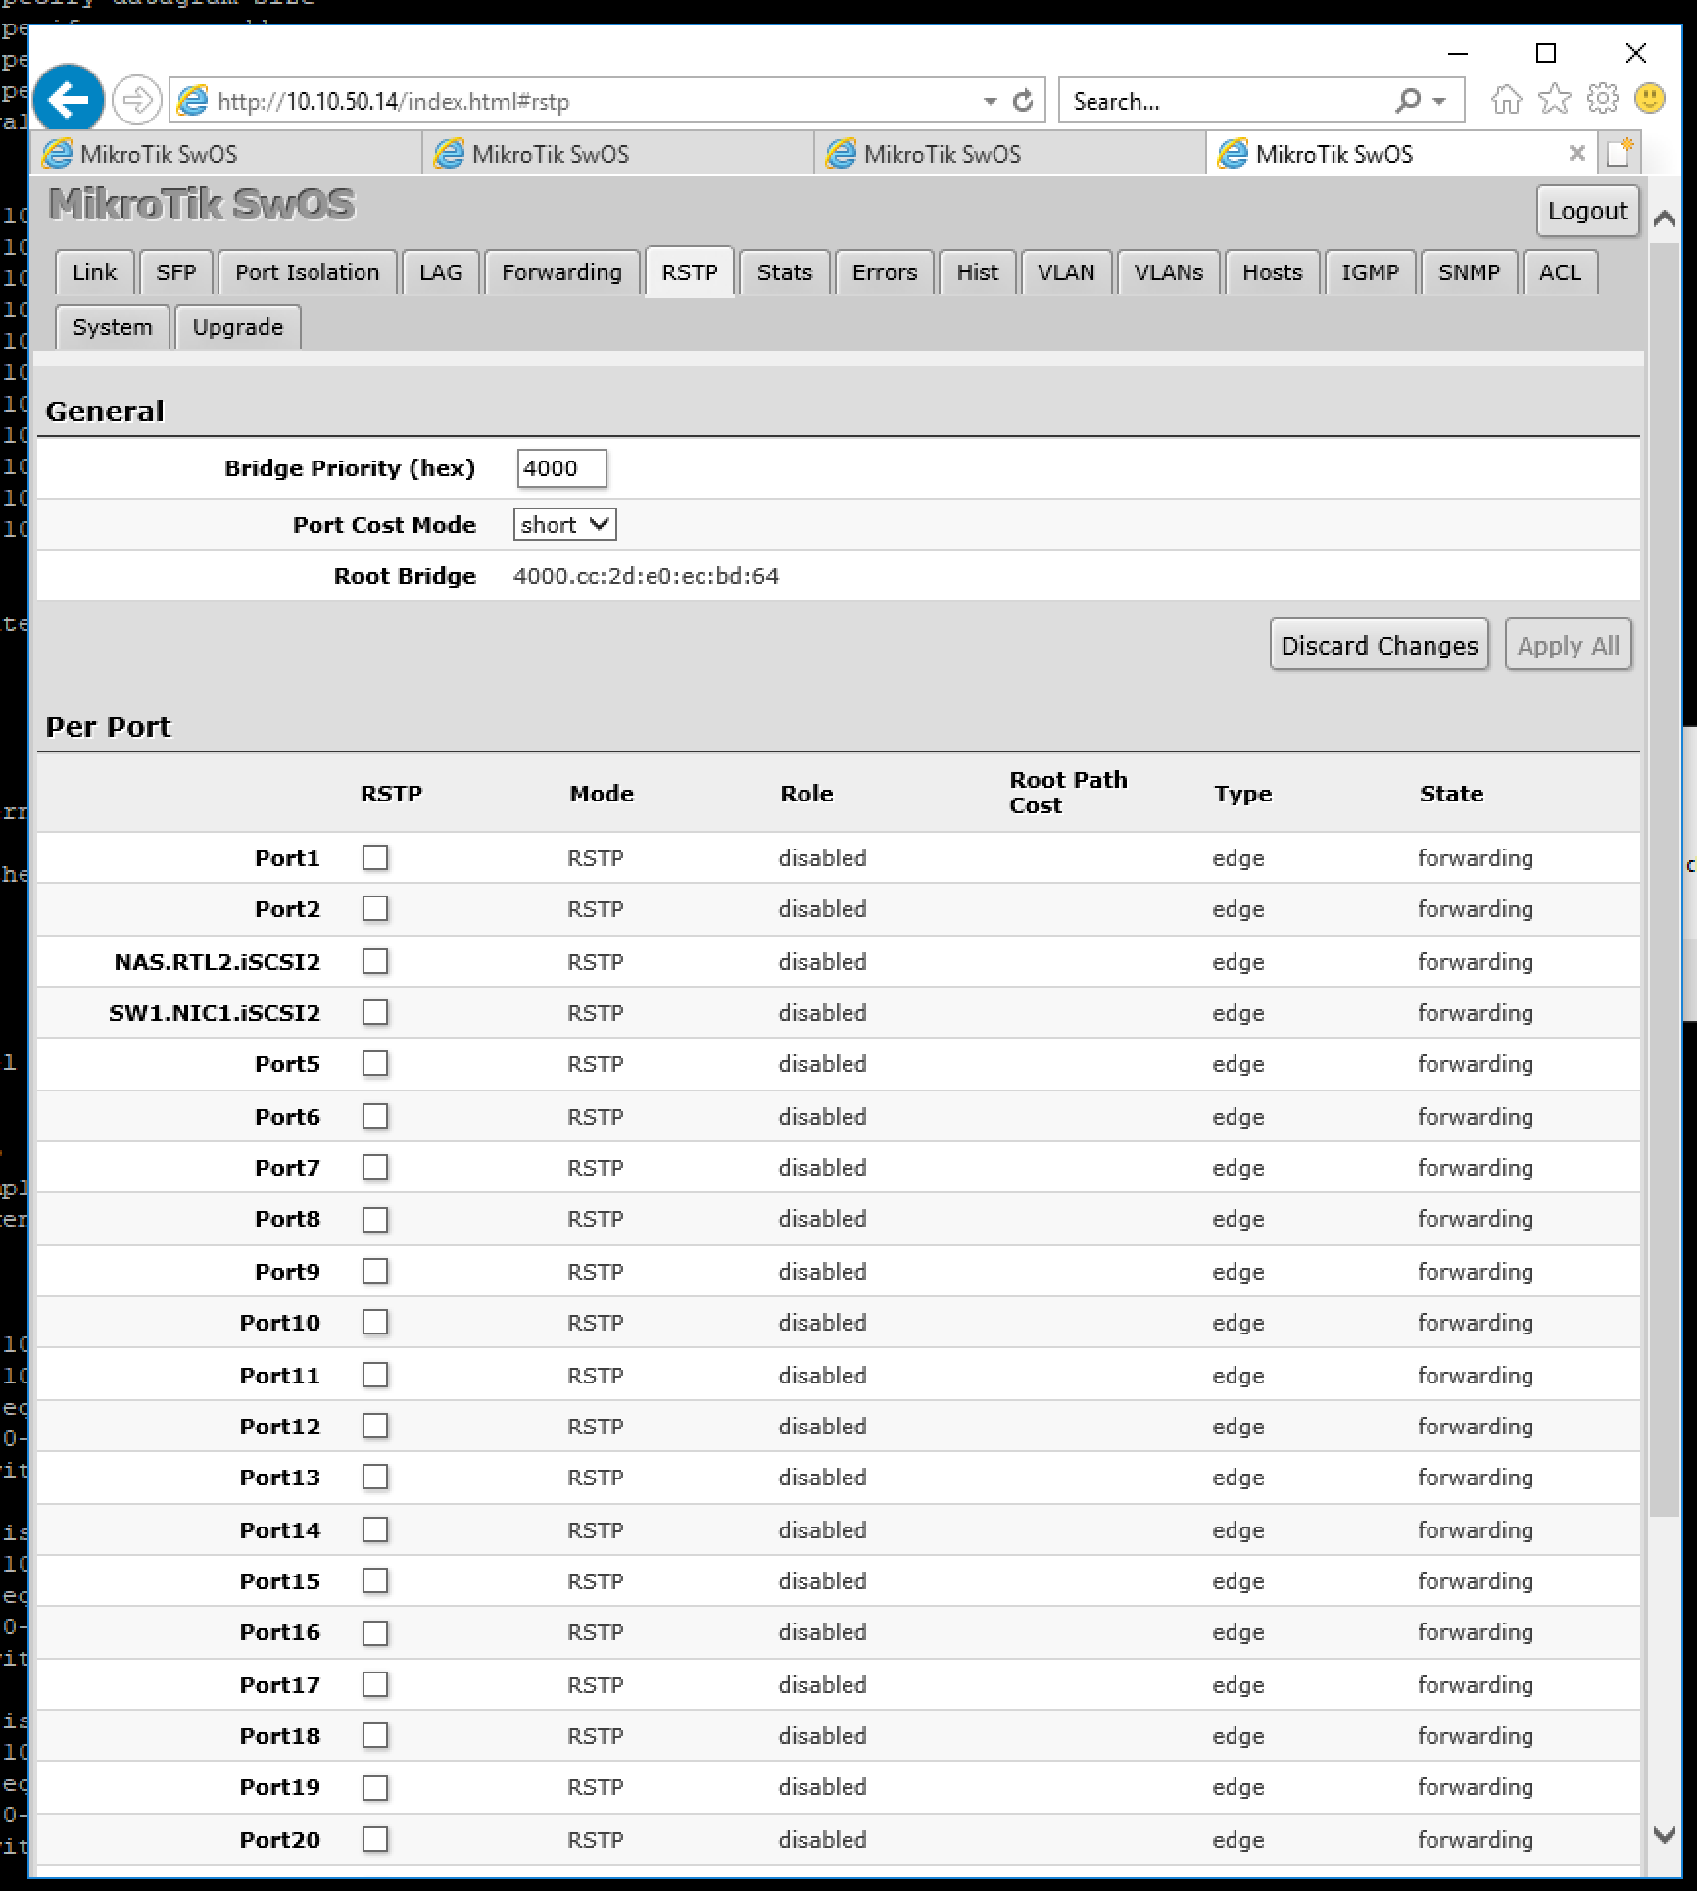Viewport: 1697px width, 1891px height.
Task: Click the page scrollbar down arrow
Action: [x=1664, y=1835]
